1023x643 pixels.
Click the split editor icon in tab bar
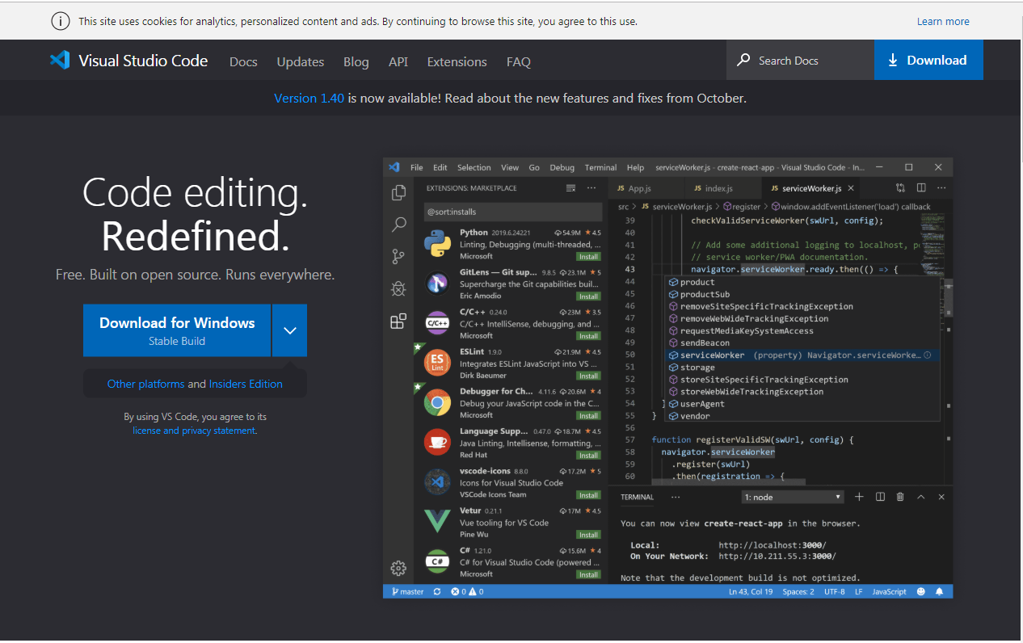click(920, 187)
